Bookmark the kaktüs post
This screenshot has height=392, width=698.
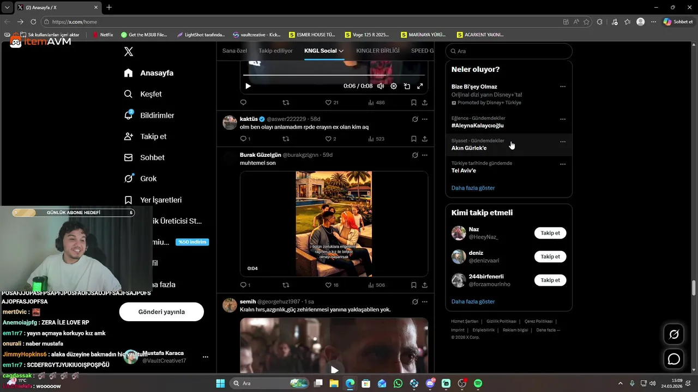(x=414, y=139)
